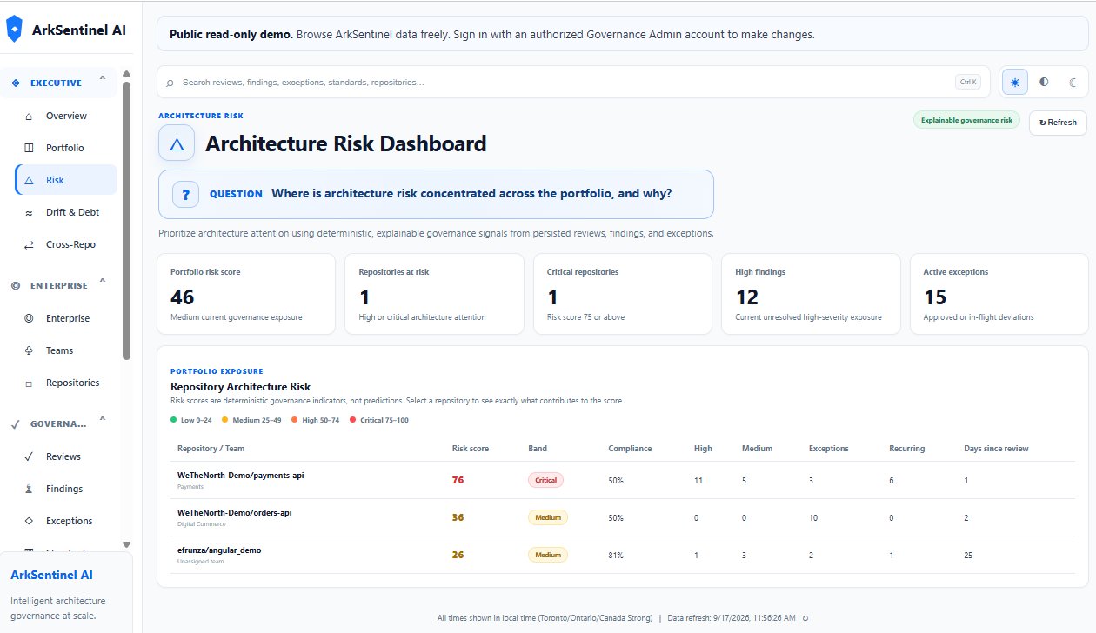Open the Findings page
1096x633 pixels.
click(x=66, y=489)
